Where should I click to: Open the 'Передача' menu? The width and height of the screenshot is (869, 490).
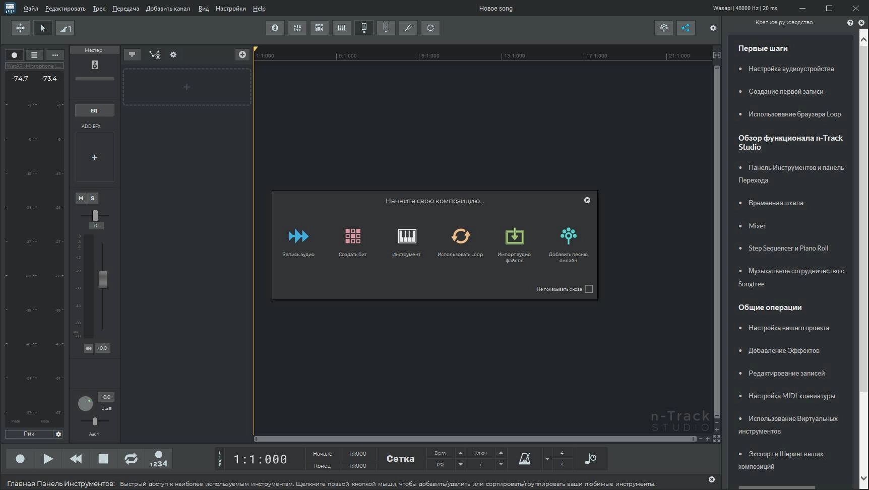(126, 9)
